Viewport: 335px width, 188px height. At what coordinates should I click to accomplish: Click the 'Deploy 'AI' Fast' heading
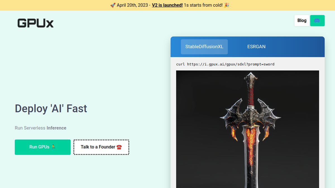[x=51, y=109]
